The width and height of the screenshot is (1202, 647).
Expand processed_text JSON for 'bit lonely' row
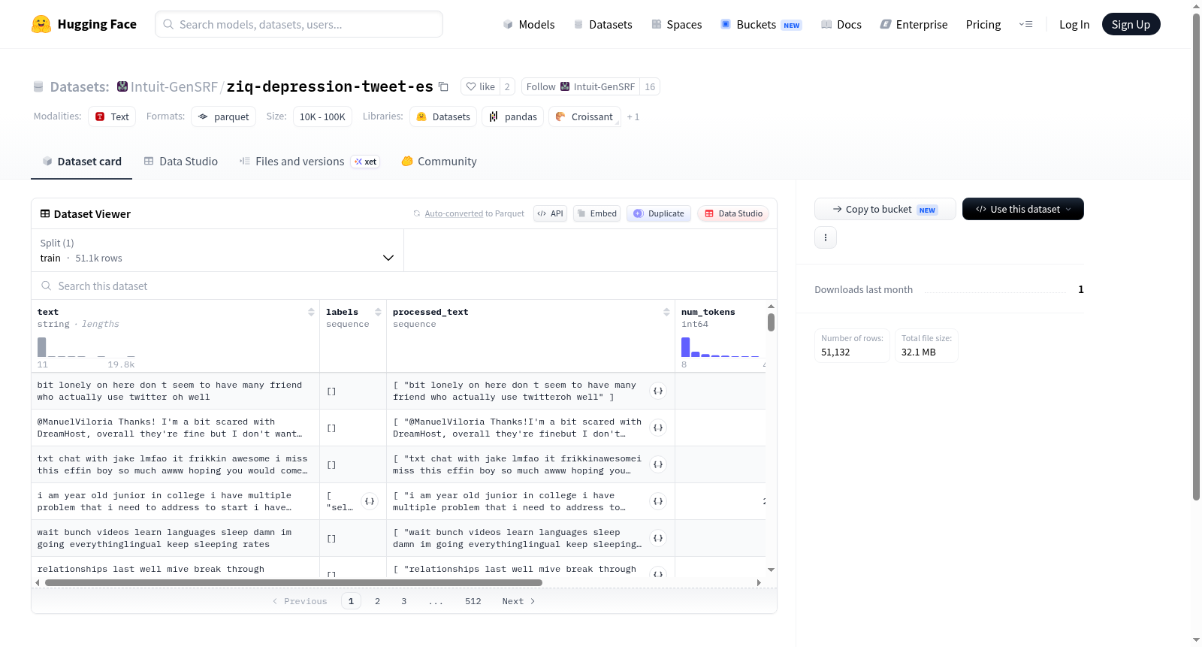click(x=658, y=391)
